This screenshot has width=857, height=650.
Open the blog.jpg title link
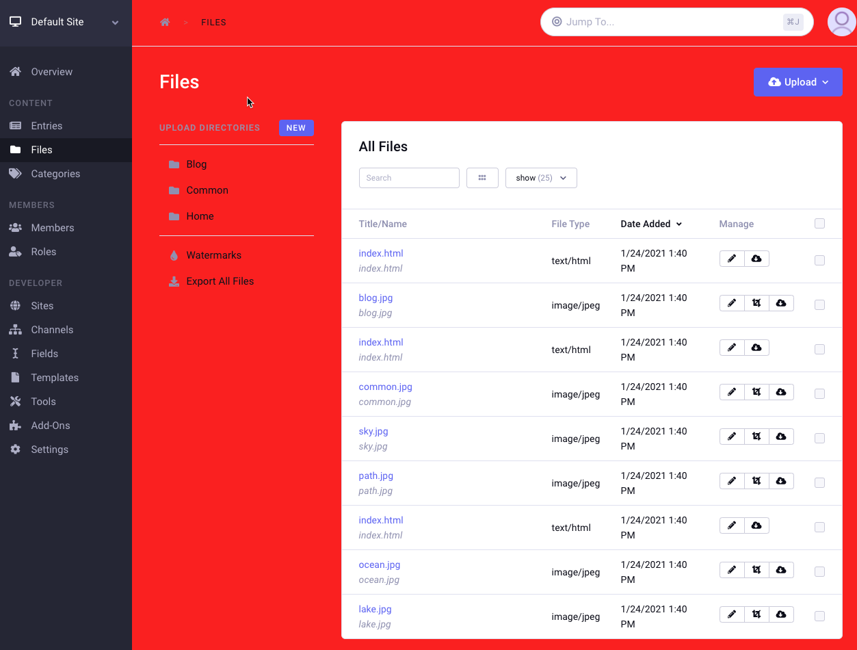click(x=375, y=298)
